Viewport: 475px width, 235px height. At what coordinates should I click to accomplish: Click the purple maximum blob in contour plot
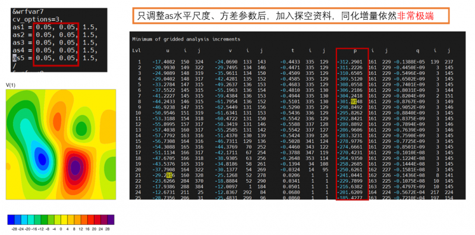click(75, 167)
